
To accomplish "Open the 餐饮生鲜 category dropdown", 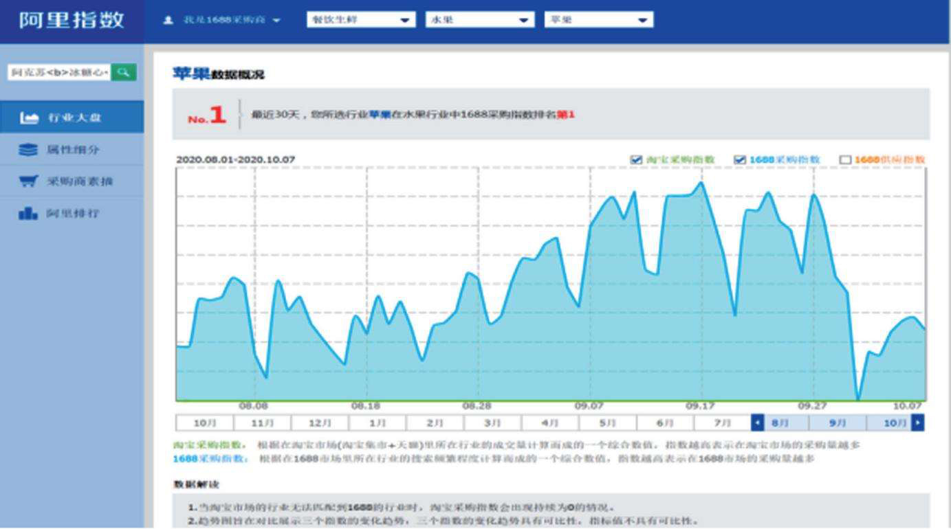I will point(361,21).
